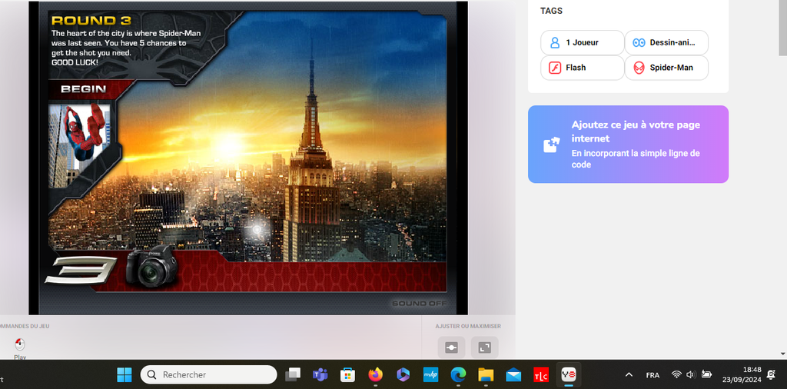Open the notification bell icon
The width and height of the screenshot is (787, 389).
(772, 374)
